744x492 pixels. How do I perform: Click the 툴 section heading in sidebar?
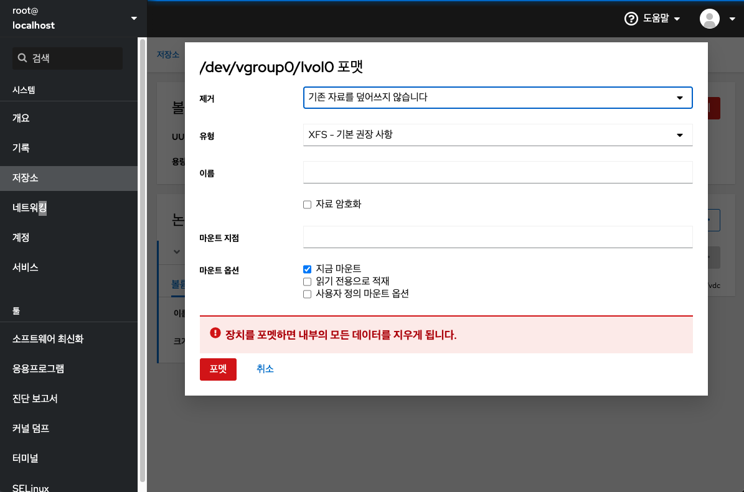16,311
